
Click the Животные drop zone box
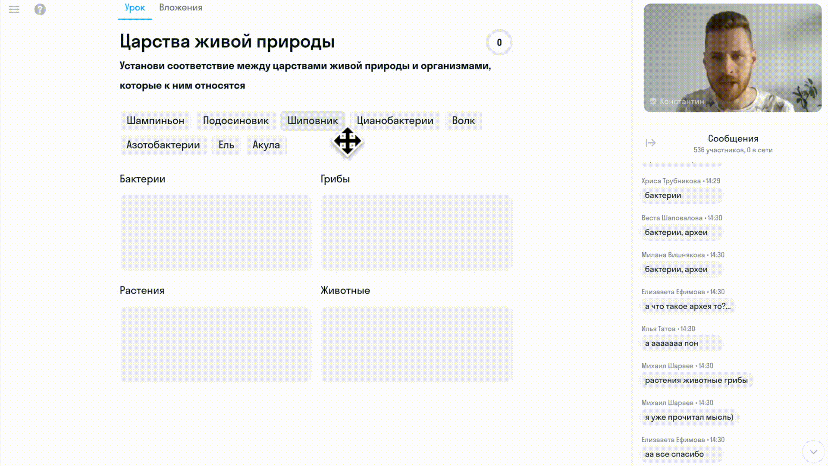(417, 344)
